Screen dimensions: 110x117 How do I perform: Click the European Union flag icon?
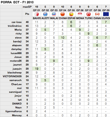click(106, 14)
